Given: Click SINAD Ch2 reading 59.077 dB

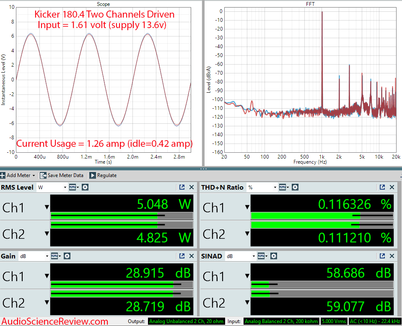Looking at the screenshot, I should [359, 307].
